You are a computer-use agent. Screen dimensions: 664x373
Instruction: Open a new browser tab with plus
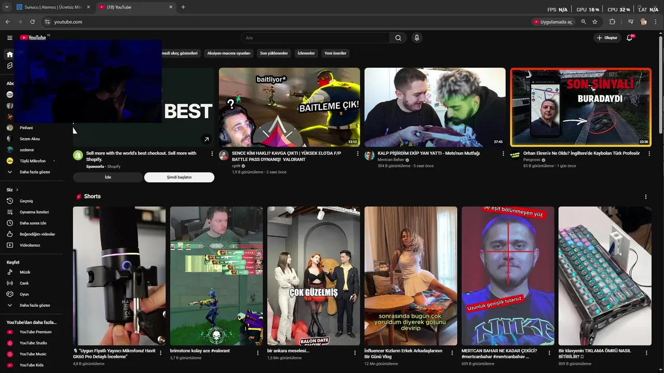(183, 7)
